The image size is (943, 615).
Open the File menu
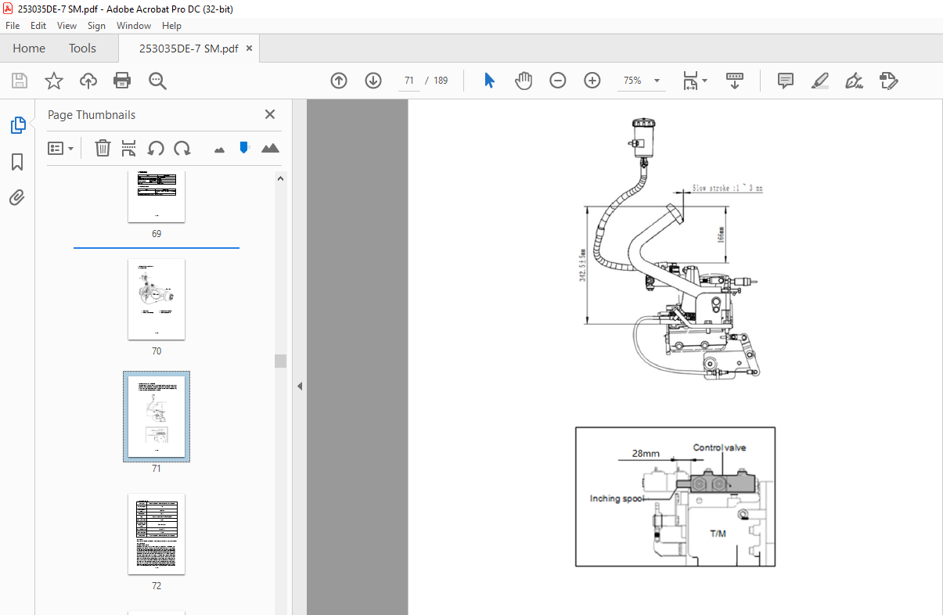click(13, 26)
